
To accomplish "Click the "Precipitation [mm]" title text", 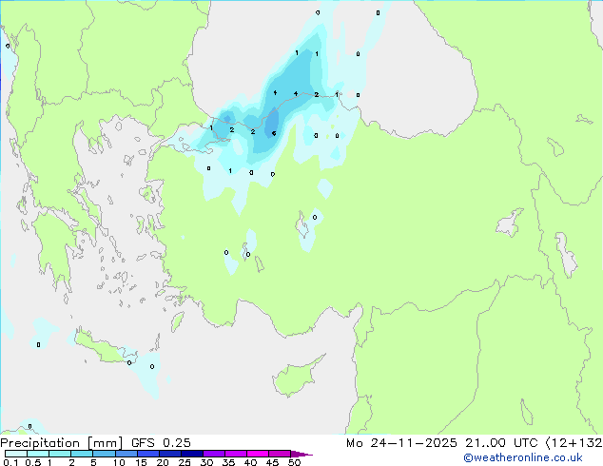I will click(x=62, y=443).
